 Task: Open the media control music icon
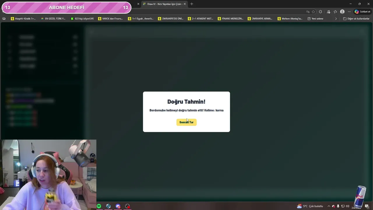[328, 12]
